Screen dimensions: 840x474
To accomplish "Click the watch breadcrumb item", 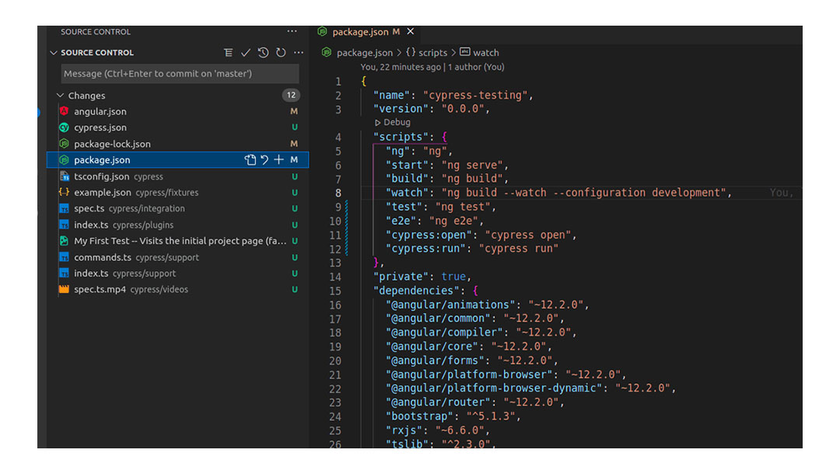I will [x=485, y=53].
